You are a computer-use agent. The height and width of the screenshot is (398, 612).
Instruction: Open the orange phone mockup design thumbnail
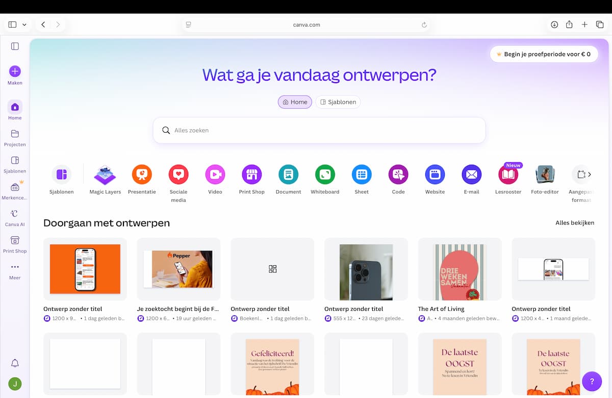(85, 269)
